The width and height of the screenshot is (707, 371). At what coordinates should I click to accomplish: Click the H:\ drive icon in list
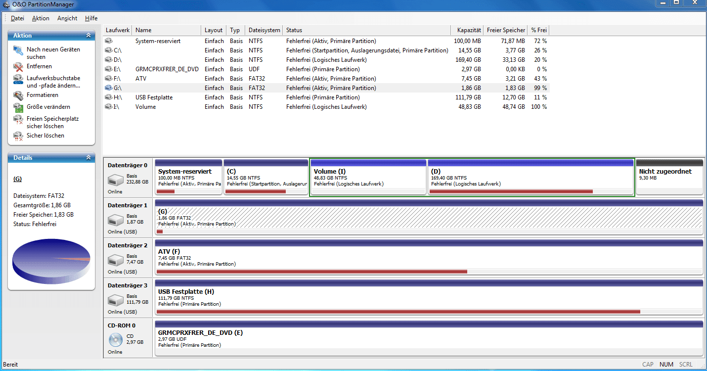tap(109, 97)
